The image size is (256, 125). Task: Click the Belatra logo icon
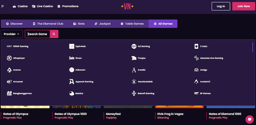tap(72, 93)
